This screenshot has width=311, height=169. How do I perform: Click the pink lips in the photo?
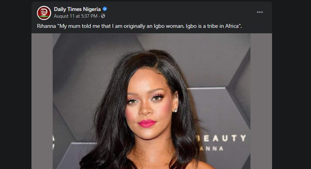146,123
